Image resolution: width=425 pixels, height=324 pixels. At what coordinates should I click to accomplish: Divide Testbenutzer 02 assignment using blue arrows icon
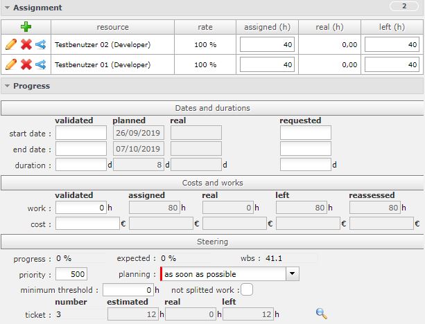click(40, 45)
